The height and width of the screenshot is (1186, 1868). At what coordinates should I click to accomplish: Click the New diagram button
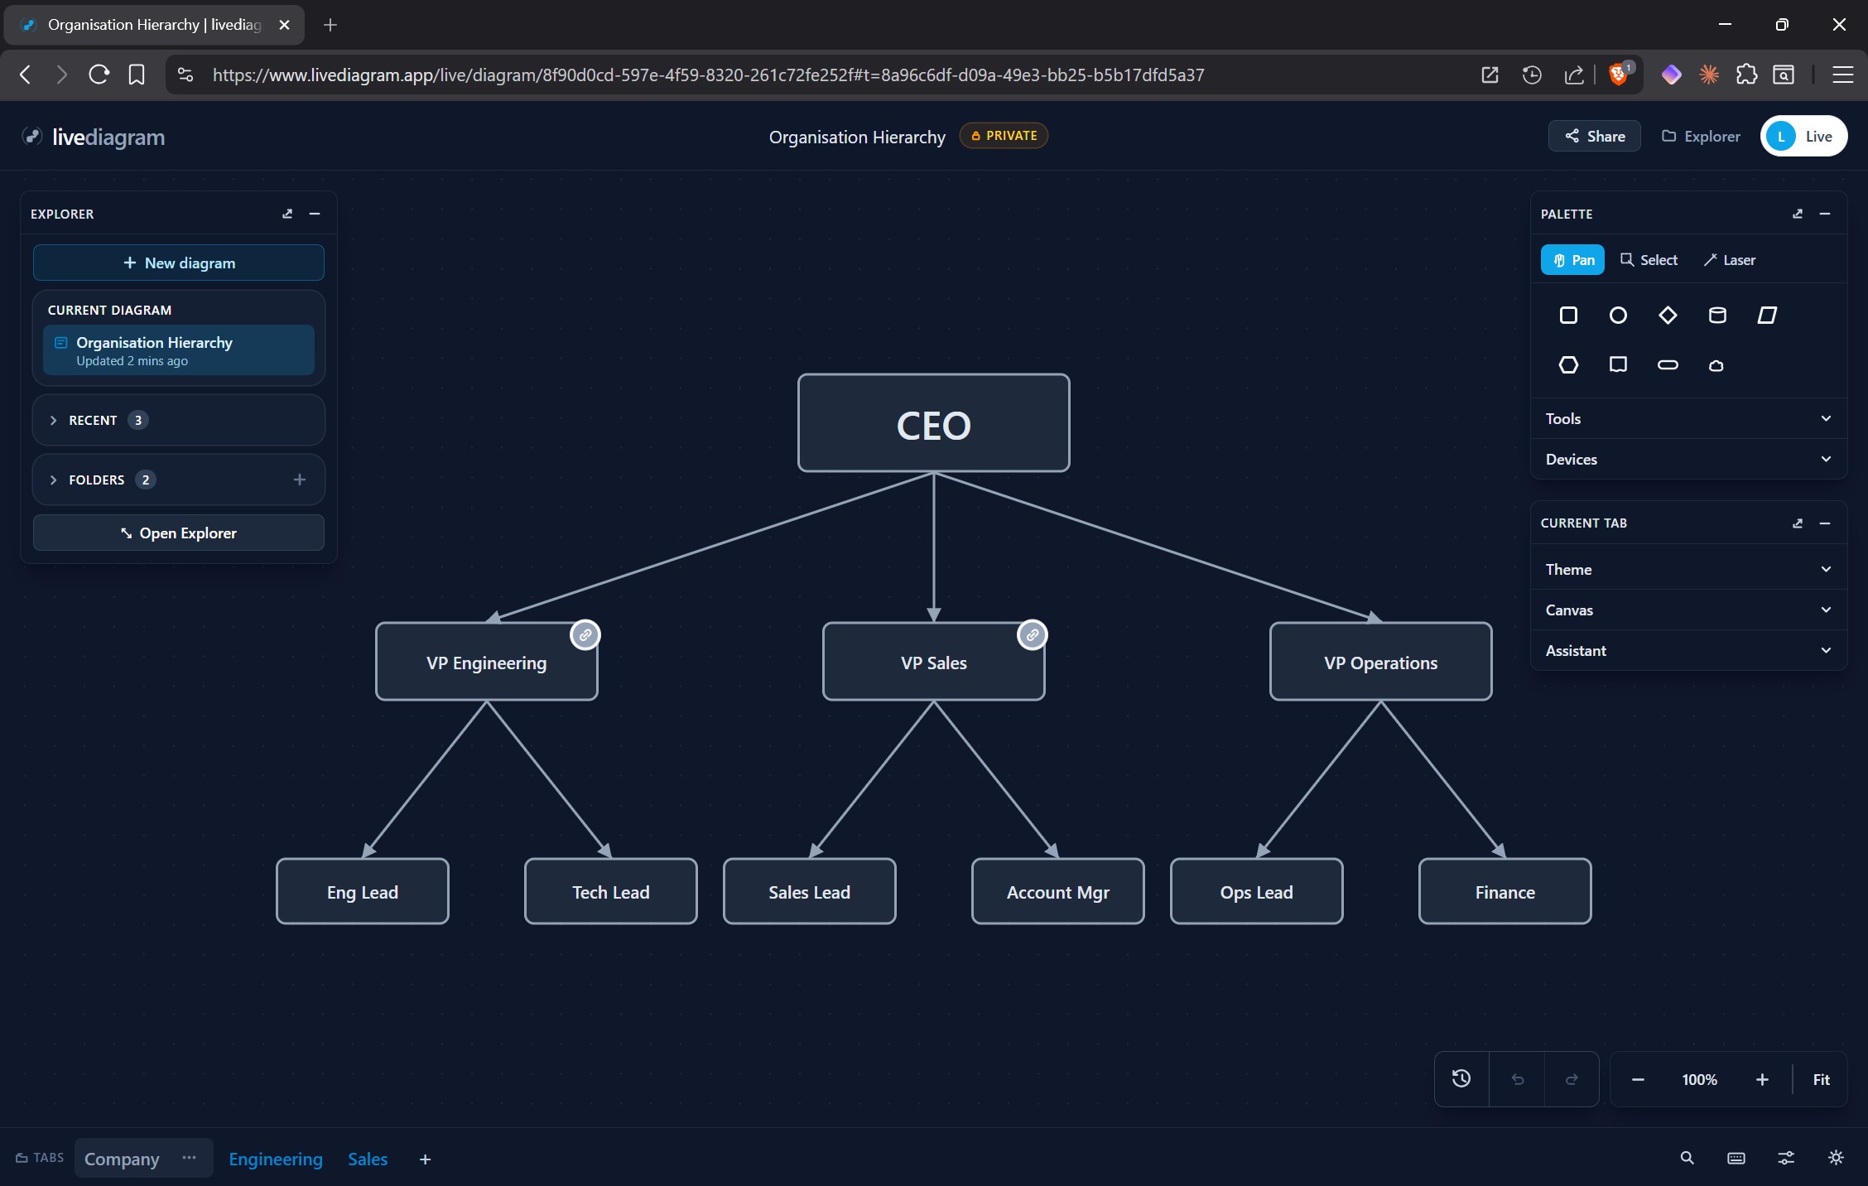point(179,263)
